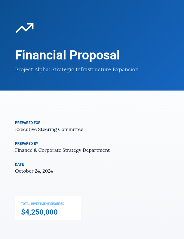Click the year "2024" in the date
The width and height of the screenshot is (184, 239).
48,171
